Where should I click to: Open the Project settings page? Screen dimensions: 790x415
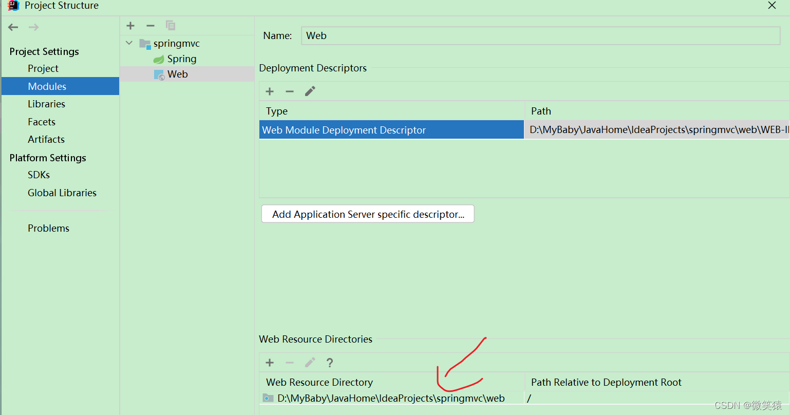43,68
